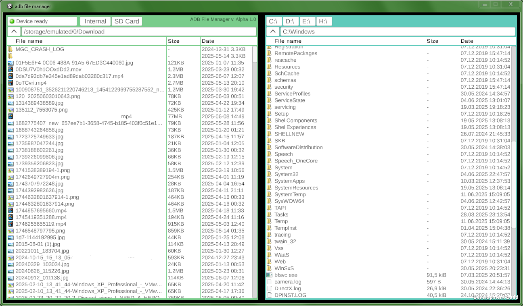Click the 1744957695660.mp4 video icon

point(10,210)
